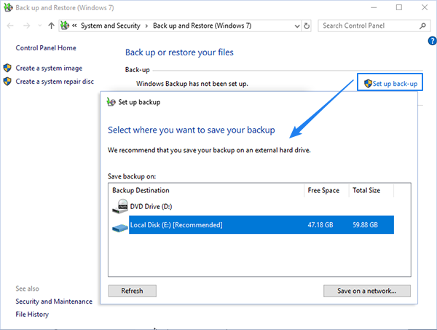Click Save on a network button
Viewport: 437px width, 330px height.
(x=367, y=291)
